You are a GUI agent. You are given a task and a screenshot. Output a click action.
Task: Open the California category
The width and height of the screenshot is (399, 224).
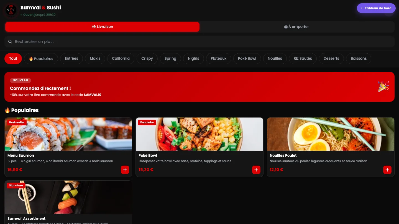point(121,59)
